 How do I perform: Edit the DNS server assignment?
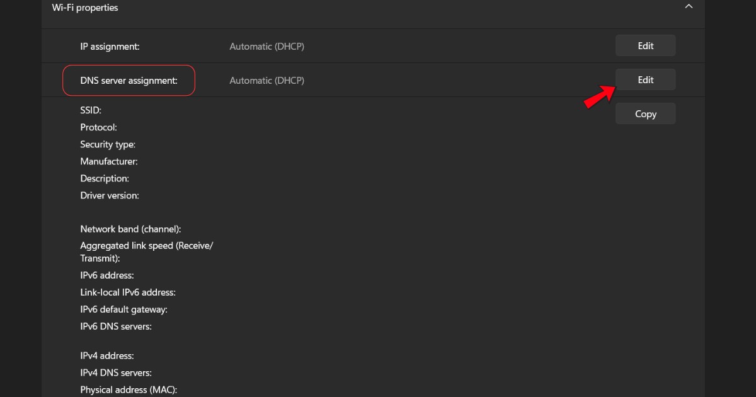645,79
